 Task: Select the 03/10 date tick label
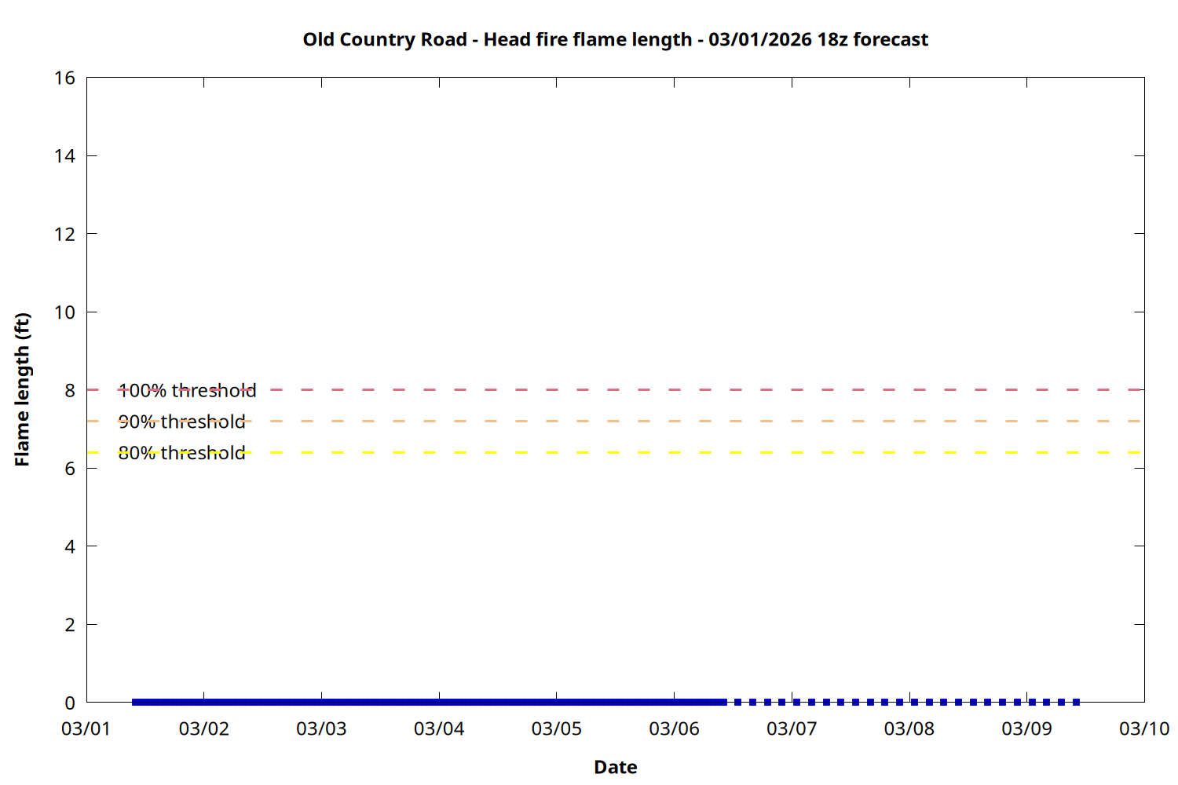(1143, 728)
